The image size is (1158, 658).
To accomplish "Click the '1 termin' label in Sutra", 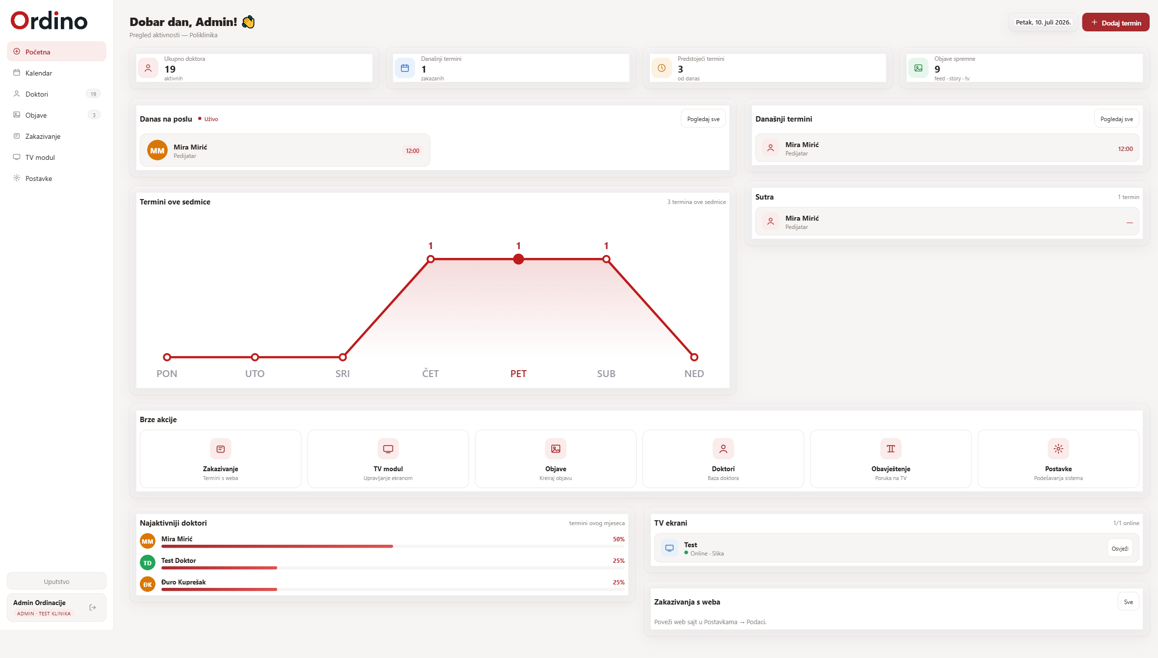I will click(x=1129, y=197).
